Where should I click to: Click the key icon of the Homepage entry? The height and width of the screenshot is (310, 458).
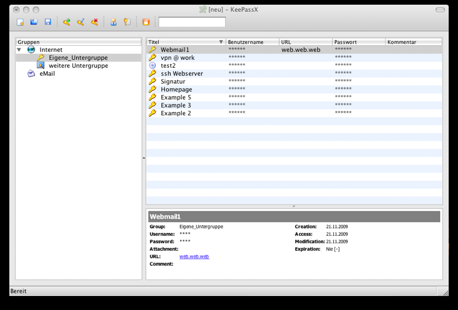pyautogui.click(x=153, y=89)
